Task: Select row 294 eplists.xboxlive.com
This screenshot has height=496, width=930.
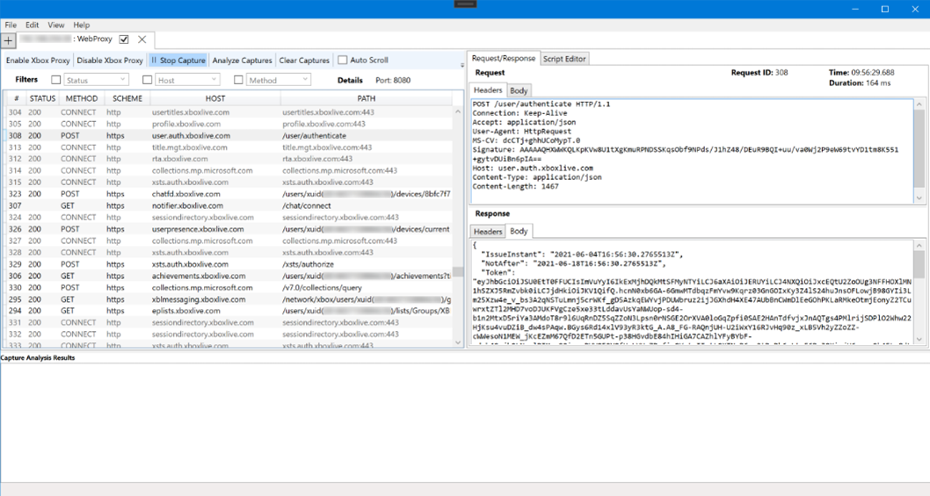Action: [x=229, y=311]
